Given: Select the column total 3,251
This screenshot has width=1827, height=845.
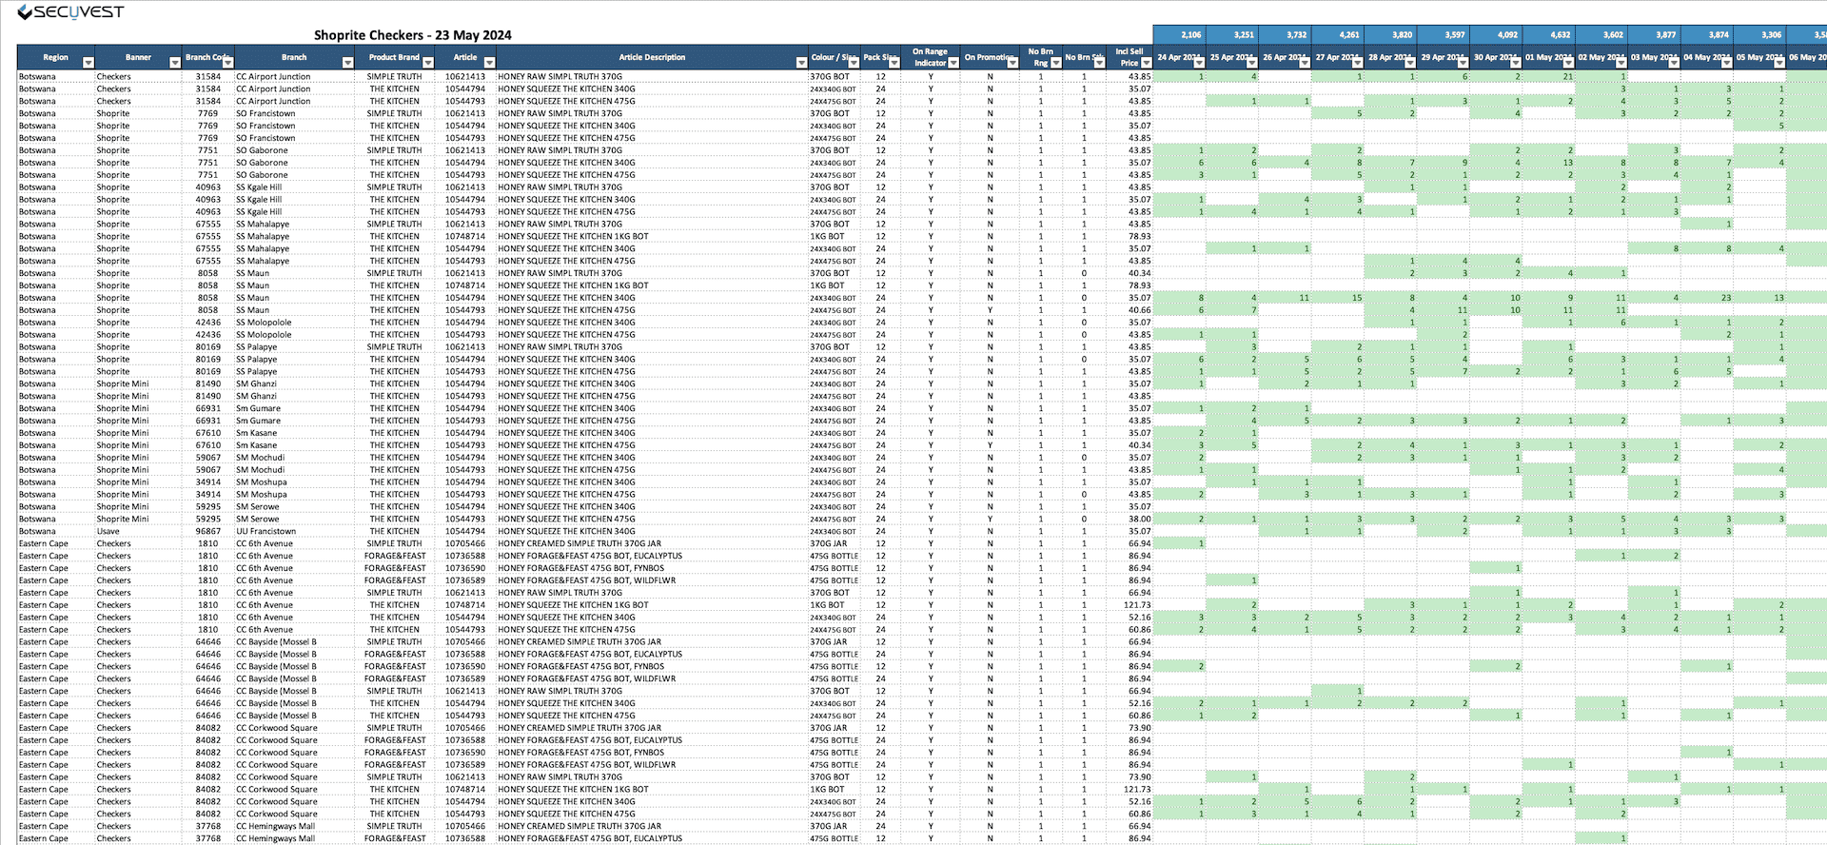Looking at the screenshot, I should tap(1244, 35).
